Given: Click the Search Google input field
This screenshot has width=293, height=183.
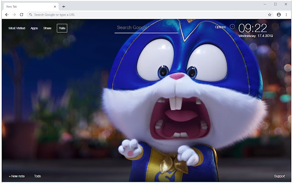Looking at the screenshot, I should click(x=146, y=28).
